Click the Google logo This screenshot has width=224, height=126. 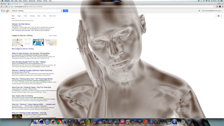coord(5,11)
